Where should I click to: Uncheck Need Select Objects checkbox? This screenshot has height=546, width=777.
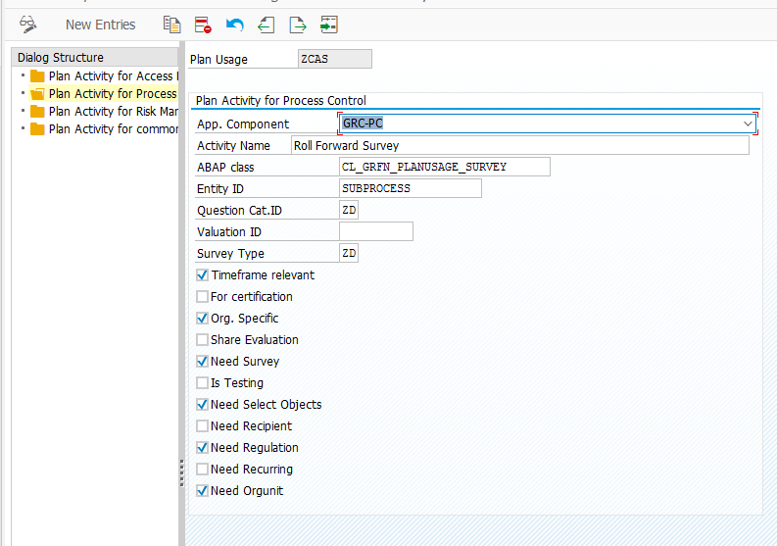click(x=202, y=404)
